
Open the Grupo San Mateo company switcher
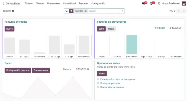(x=171, y=4)
